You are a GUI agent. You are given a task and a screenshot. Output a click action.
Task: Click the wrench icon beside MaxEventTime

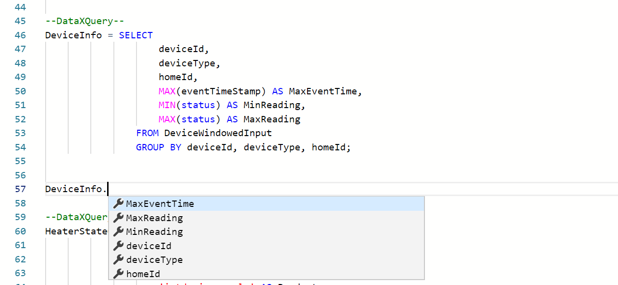point(118,203)
